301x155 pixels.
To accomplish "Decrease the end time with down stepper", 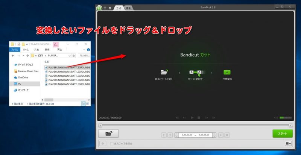I will [x=214, y=136].
